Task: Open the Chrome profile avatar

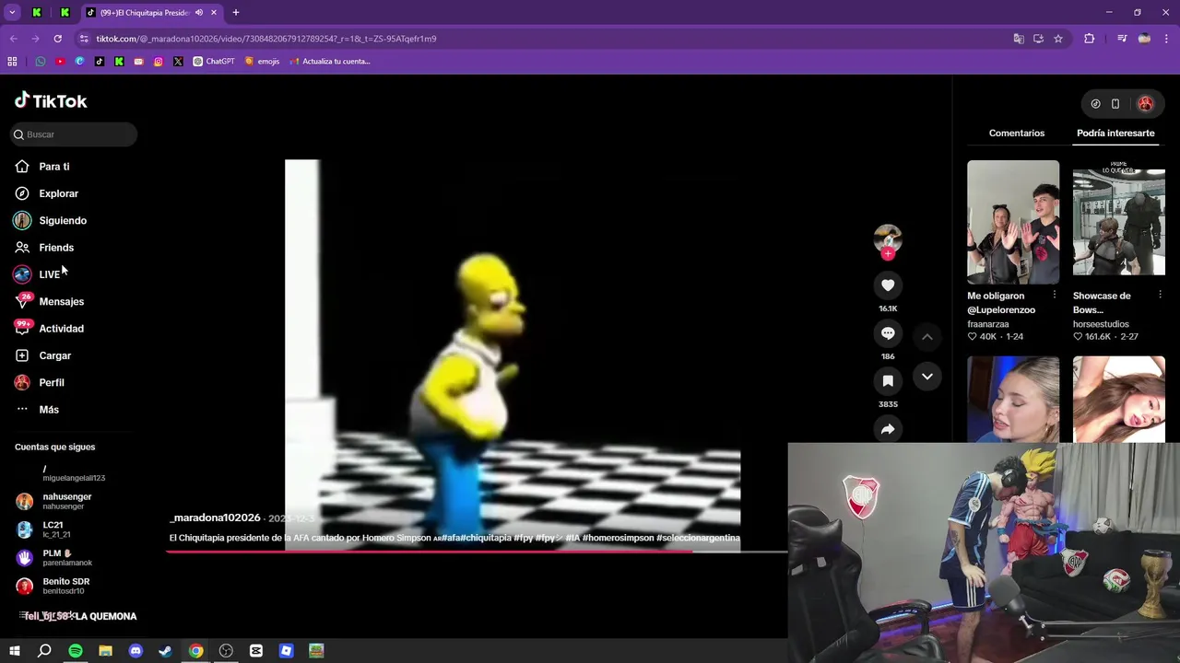Action: point(1144,39)
